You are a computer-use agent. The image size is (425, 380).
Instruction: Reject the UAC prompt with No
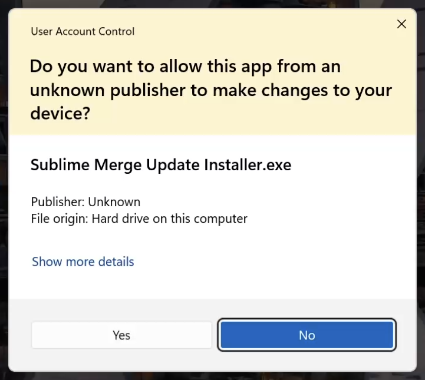(x=307, y=335)
